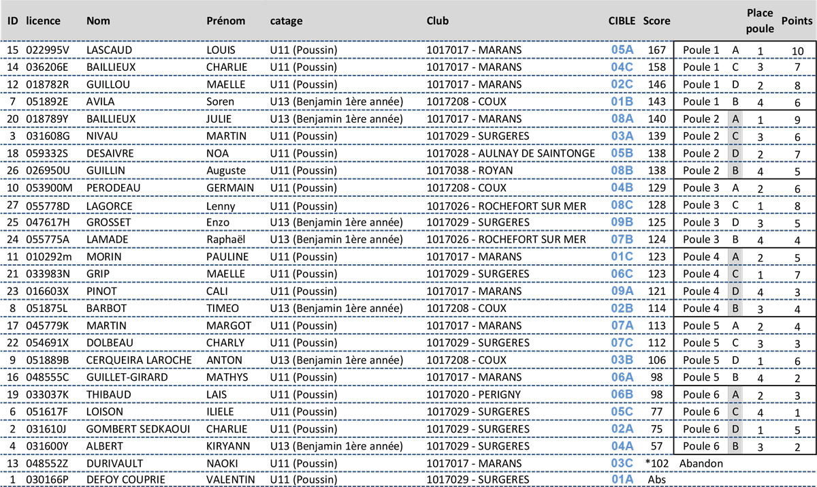Click the 'Points' column header
The width and height of the screenshot is (817, 487).
pyautogui.click(x=796, y=20)
